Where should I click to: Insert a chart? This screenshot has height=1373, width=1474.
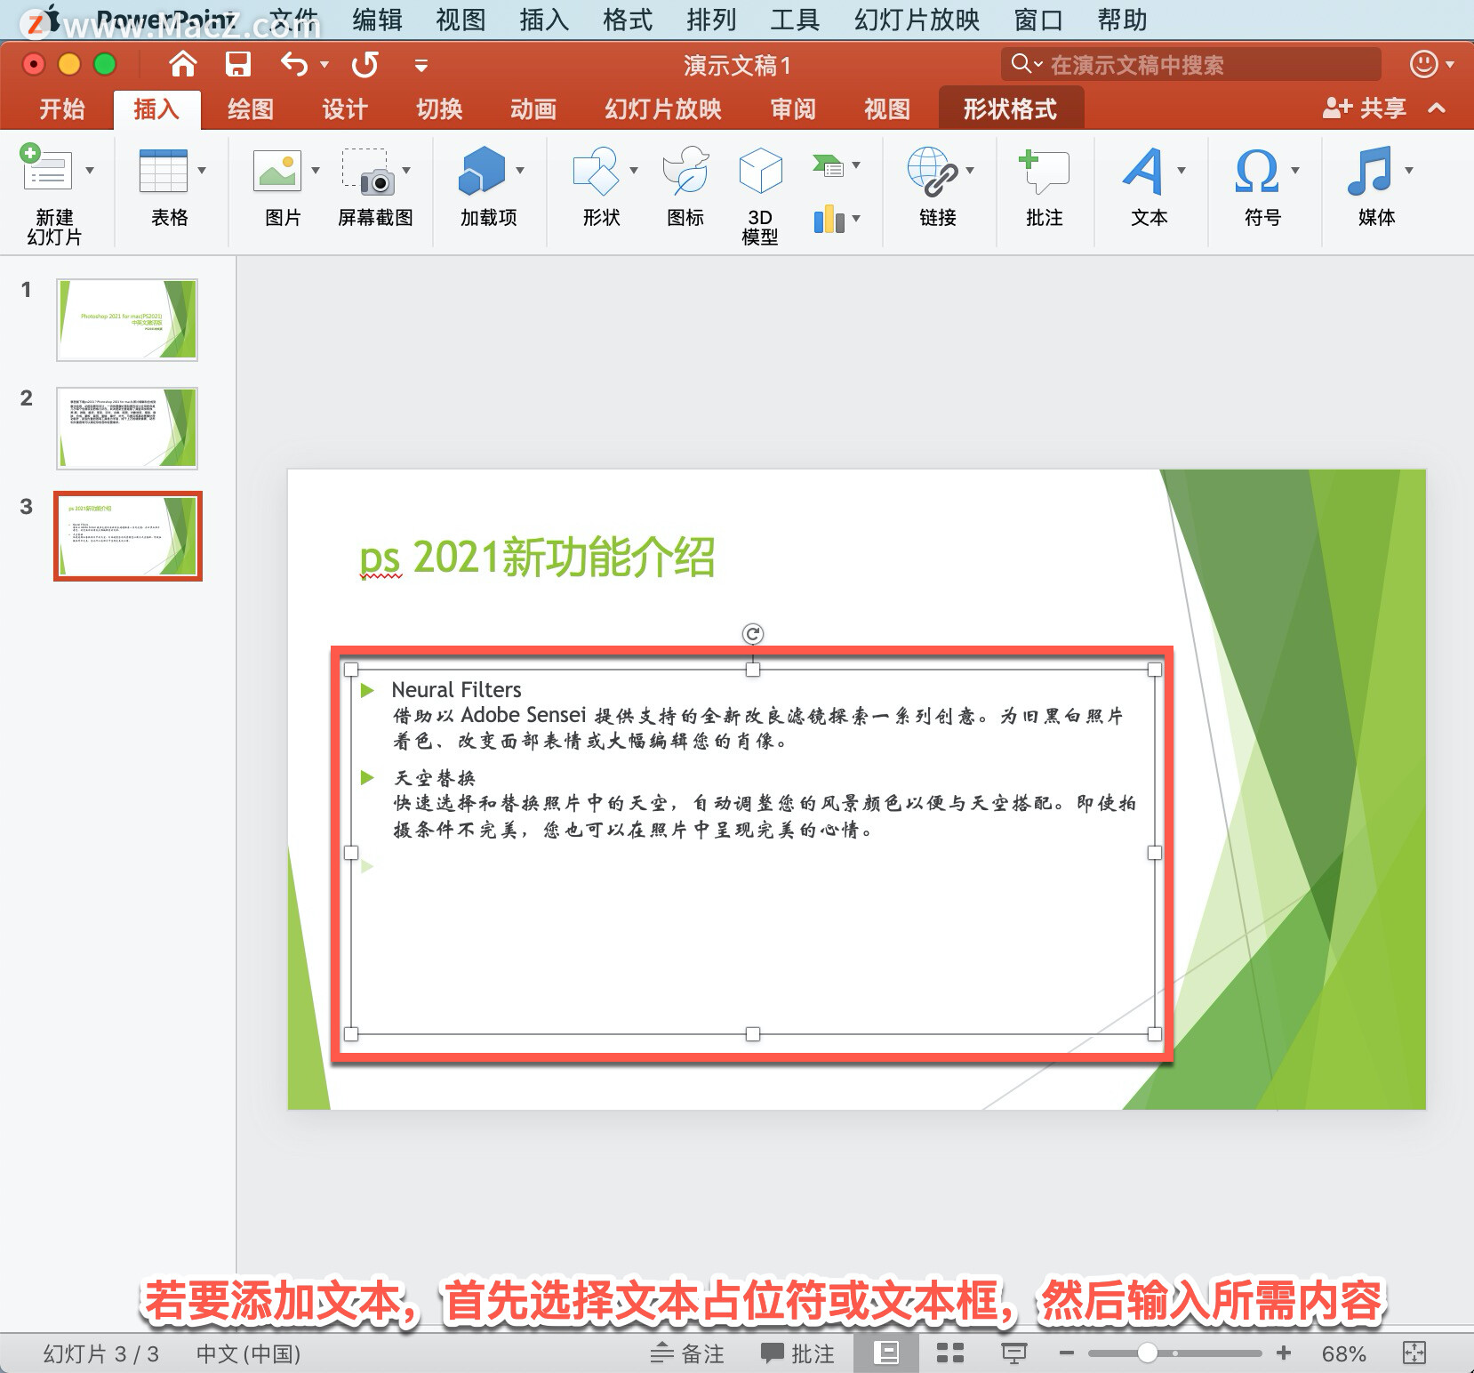(x=829, y=219)
